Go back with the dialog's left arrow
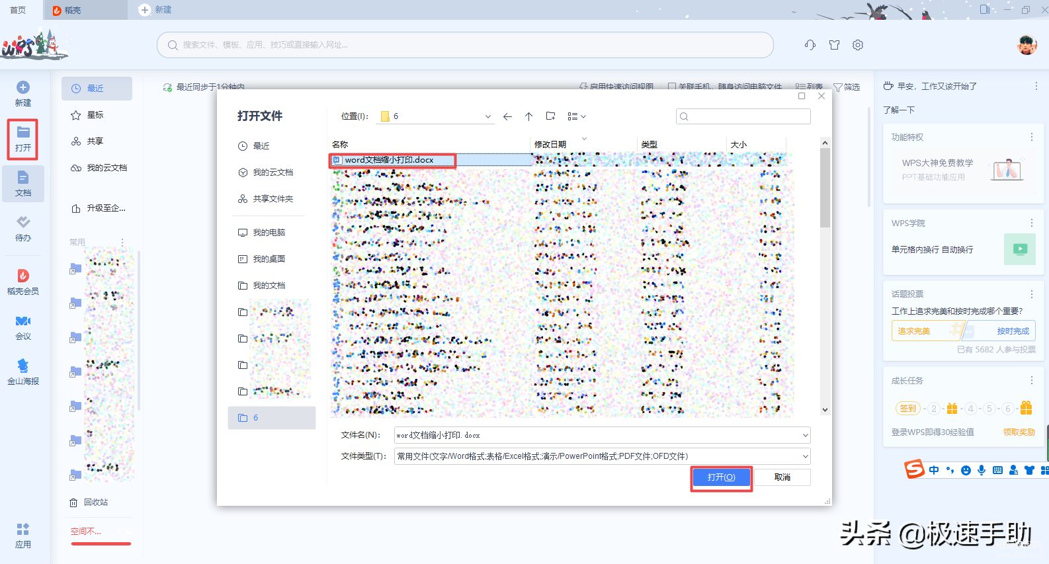The height and width of the screenshot is (564, 1049). tap(507, 116)
